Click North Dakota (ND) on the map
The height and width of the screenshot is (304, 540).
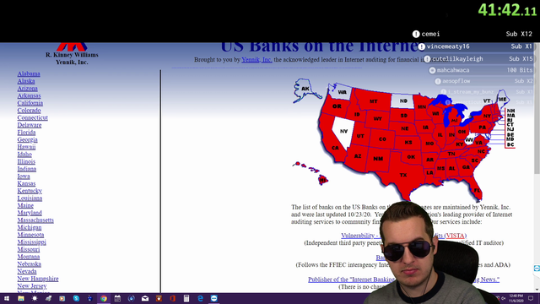[x=403, y=101]
